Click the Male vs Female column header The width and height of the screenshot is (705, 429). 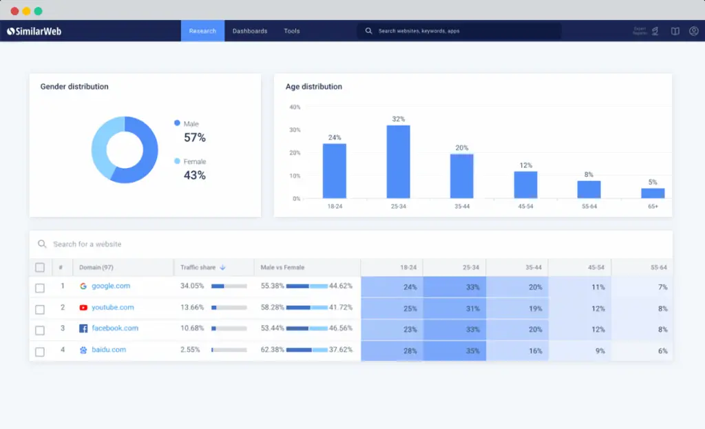tap(282, 267)
